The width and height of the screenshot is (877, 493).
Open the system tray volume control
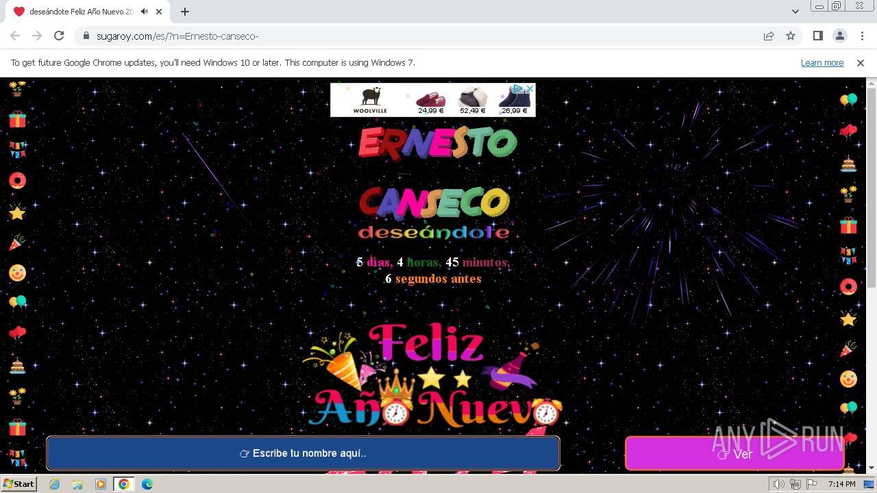[779, 484]
